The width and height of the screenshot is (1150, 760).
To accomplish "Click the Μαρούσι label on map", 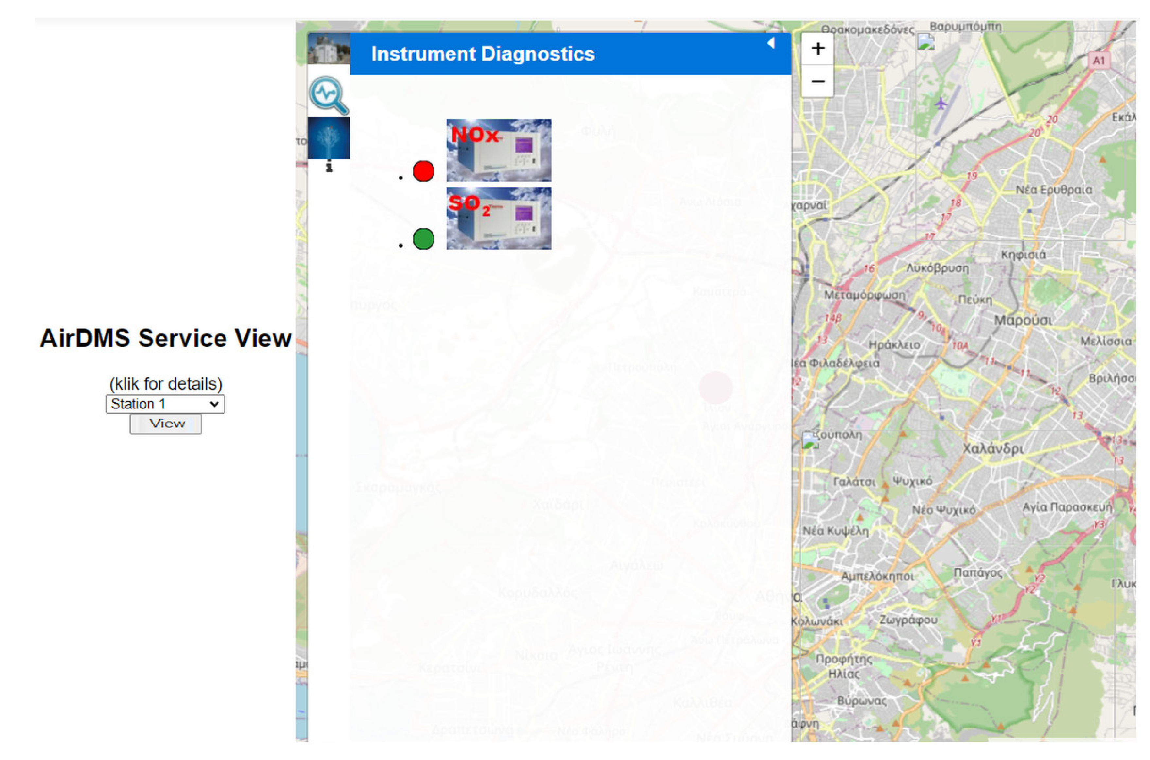I will pyautogui.click(x=1023, y=320).
